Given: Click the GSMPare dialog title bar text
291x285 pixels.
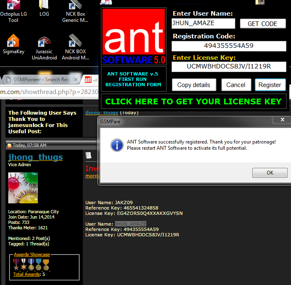Looking at the screenshot, I should 110,122.
